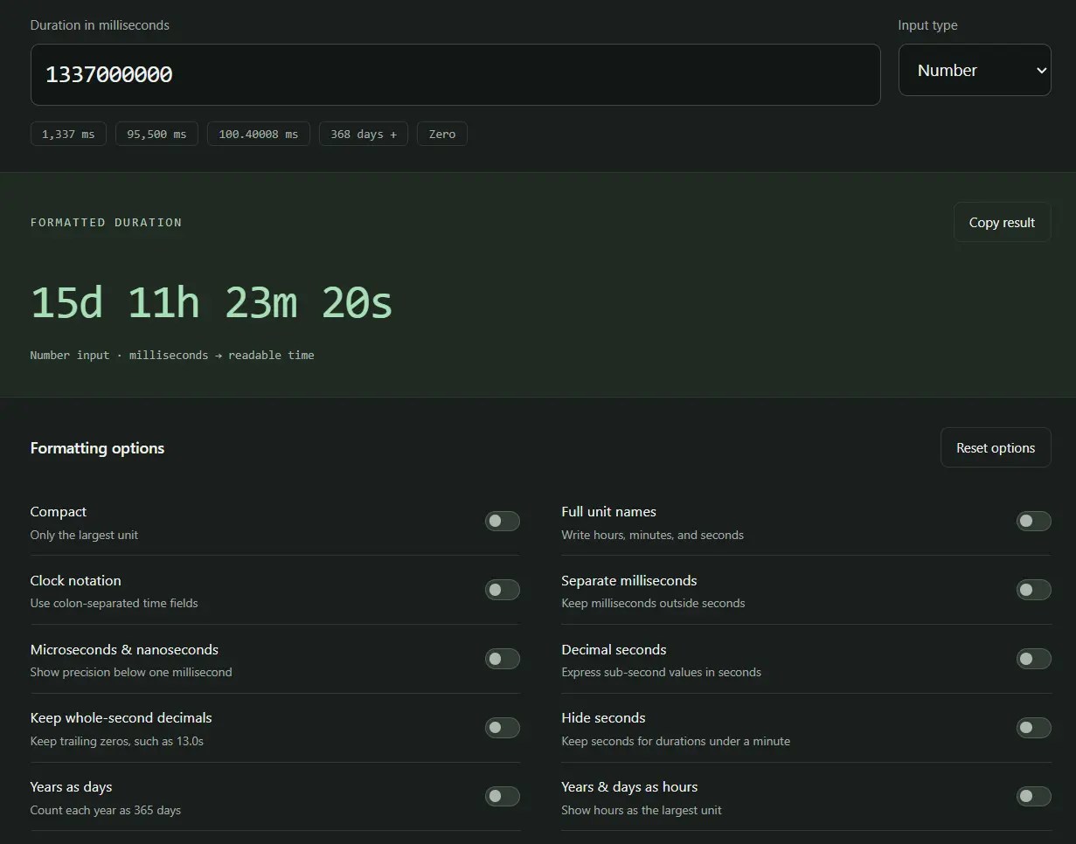Screen dimensions: 1076x844
Task: Select the 1,337 ms preset chip
Action: 68,134
